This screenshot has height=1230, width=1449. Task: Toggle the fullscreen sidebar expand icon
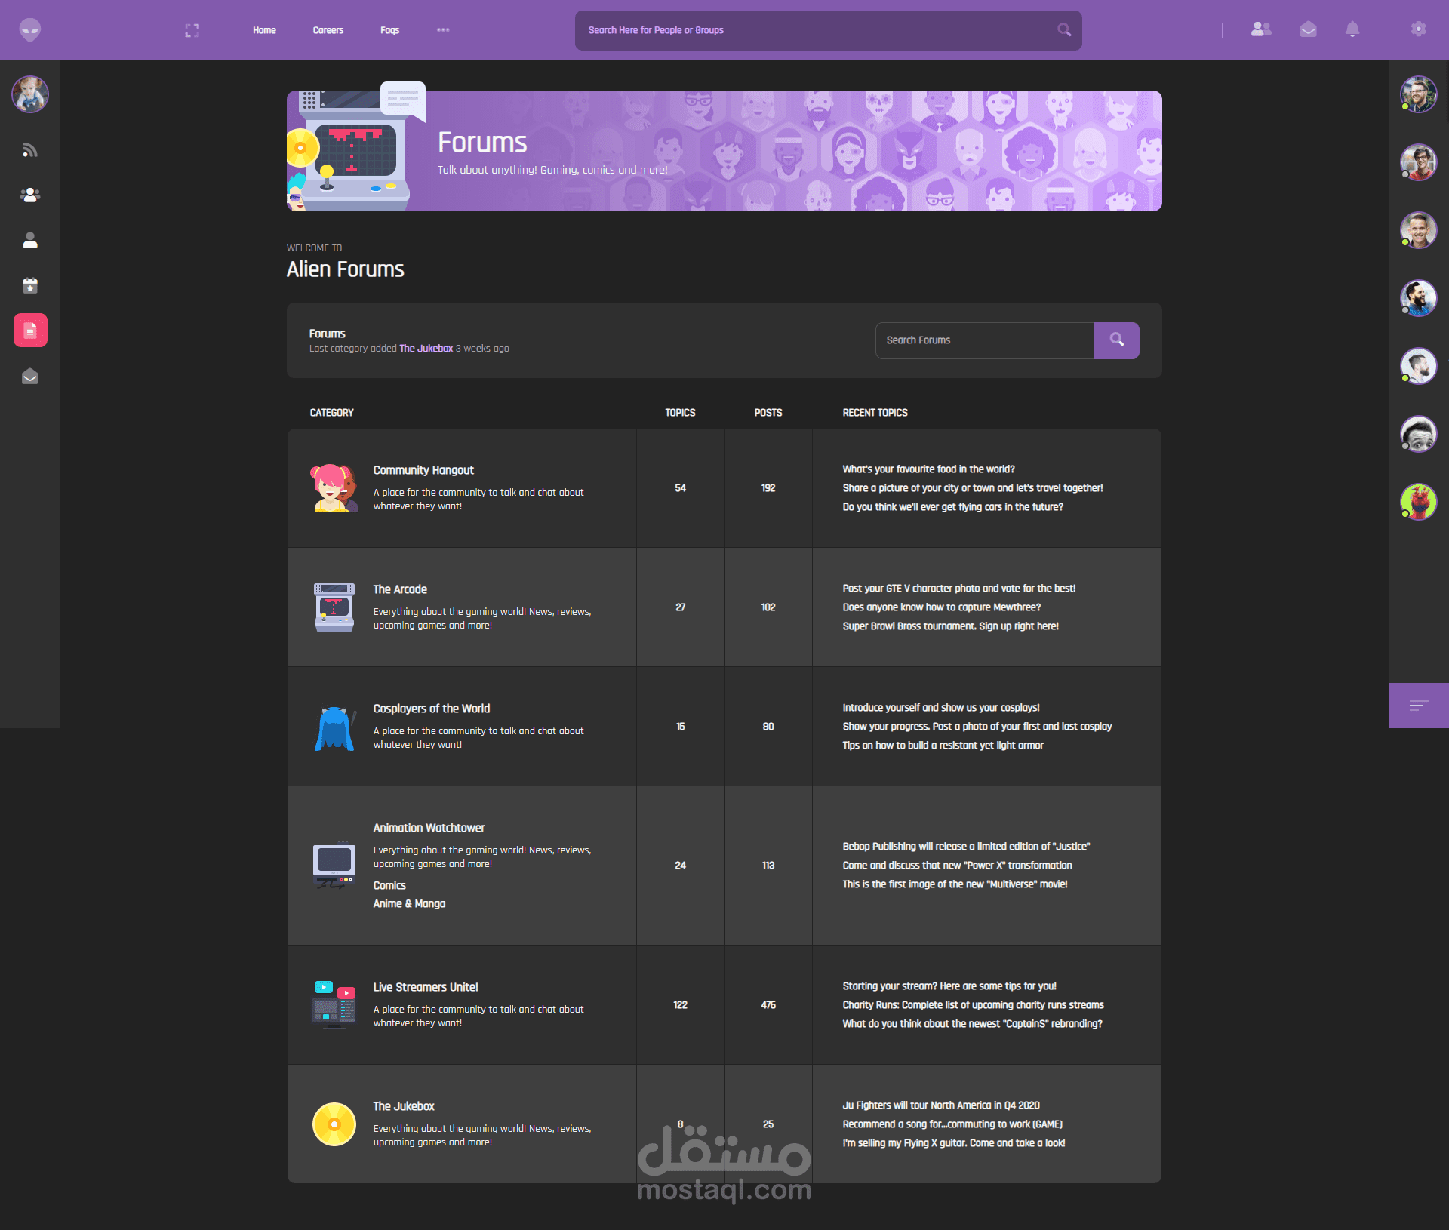point(192,30)
